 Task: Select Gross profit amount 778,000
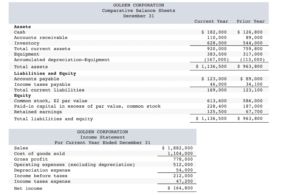(183, 159)
